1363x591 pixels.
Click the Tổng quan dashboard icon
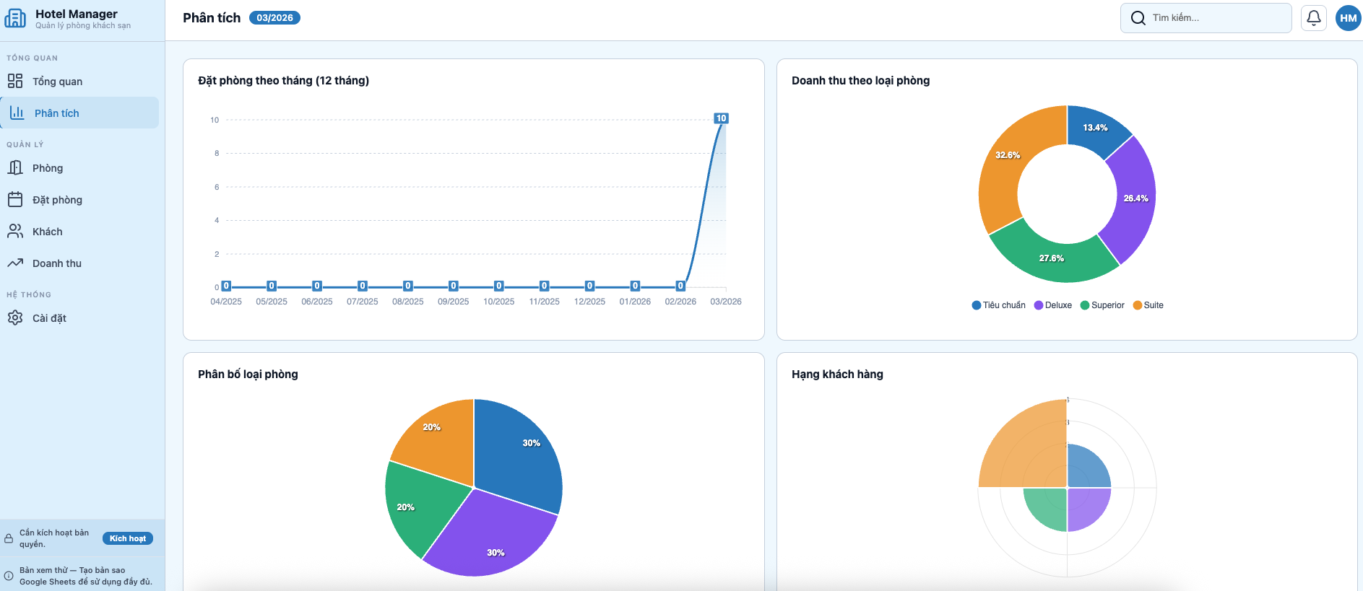(x=15, y=81)
